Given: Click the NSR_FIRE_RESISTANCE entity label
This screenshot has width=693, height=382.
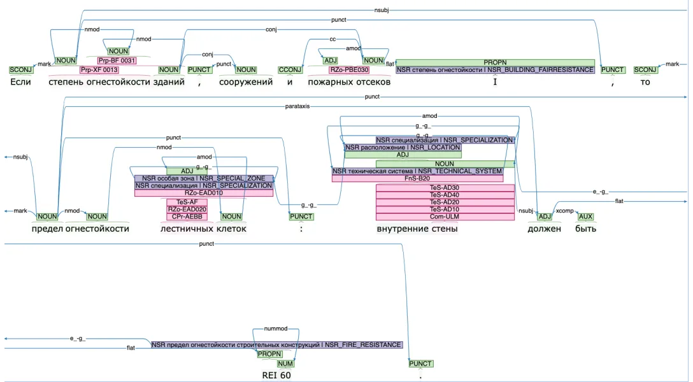Looking at the screenshot, I should tap(276, 344).
